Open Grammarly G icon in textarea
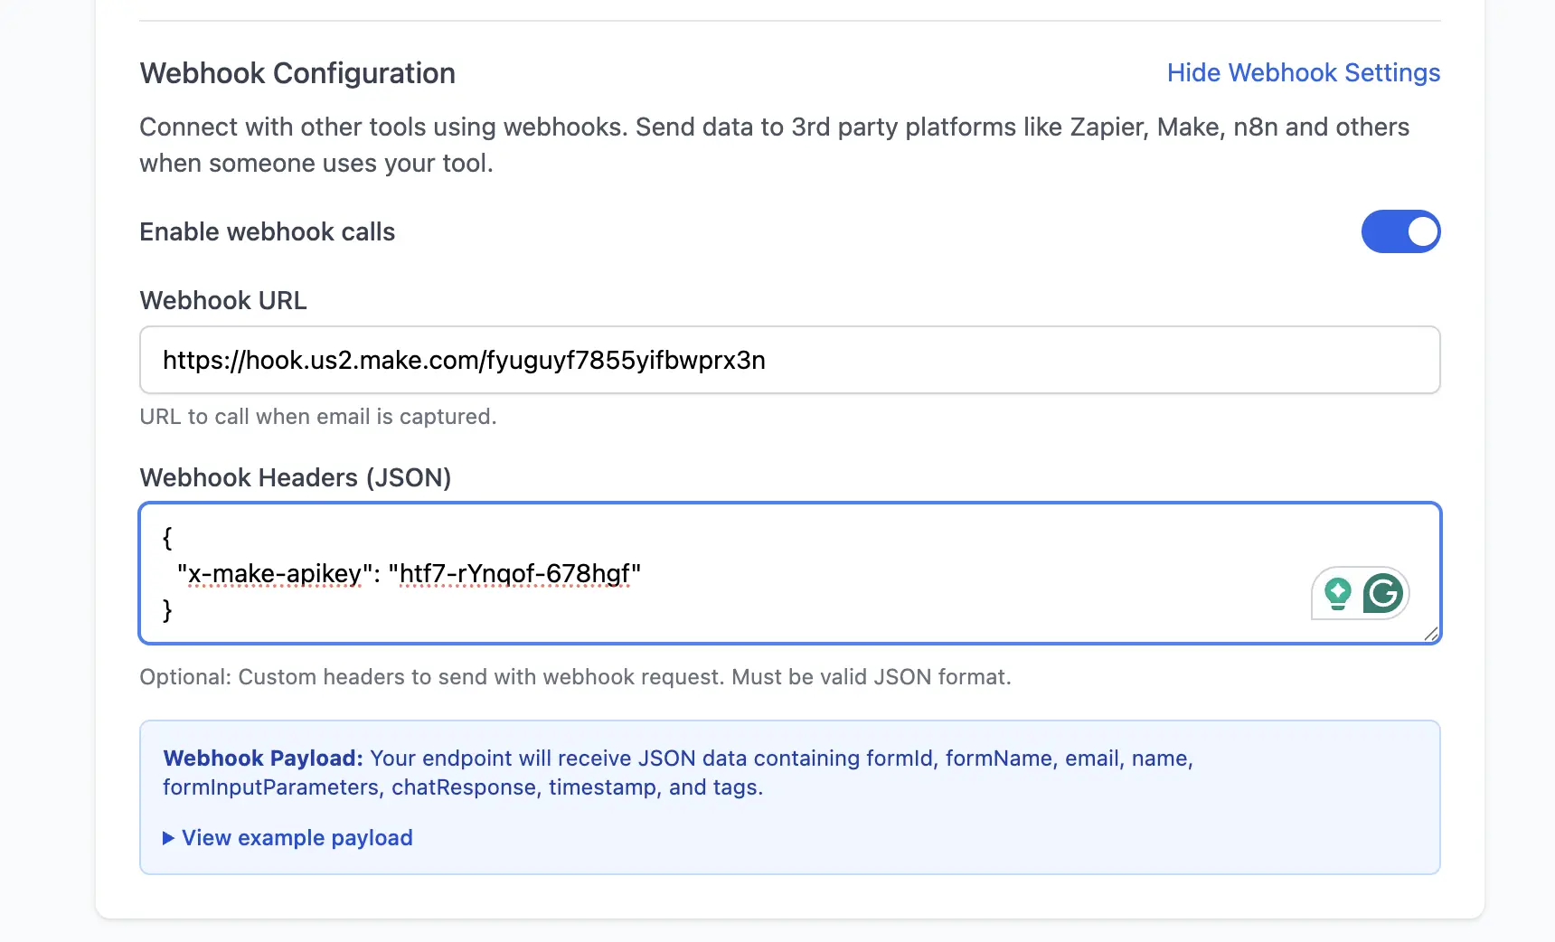Screen dimensions: 1555x942 [1382, 593]
